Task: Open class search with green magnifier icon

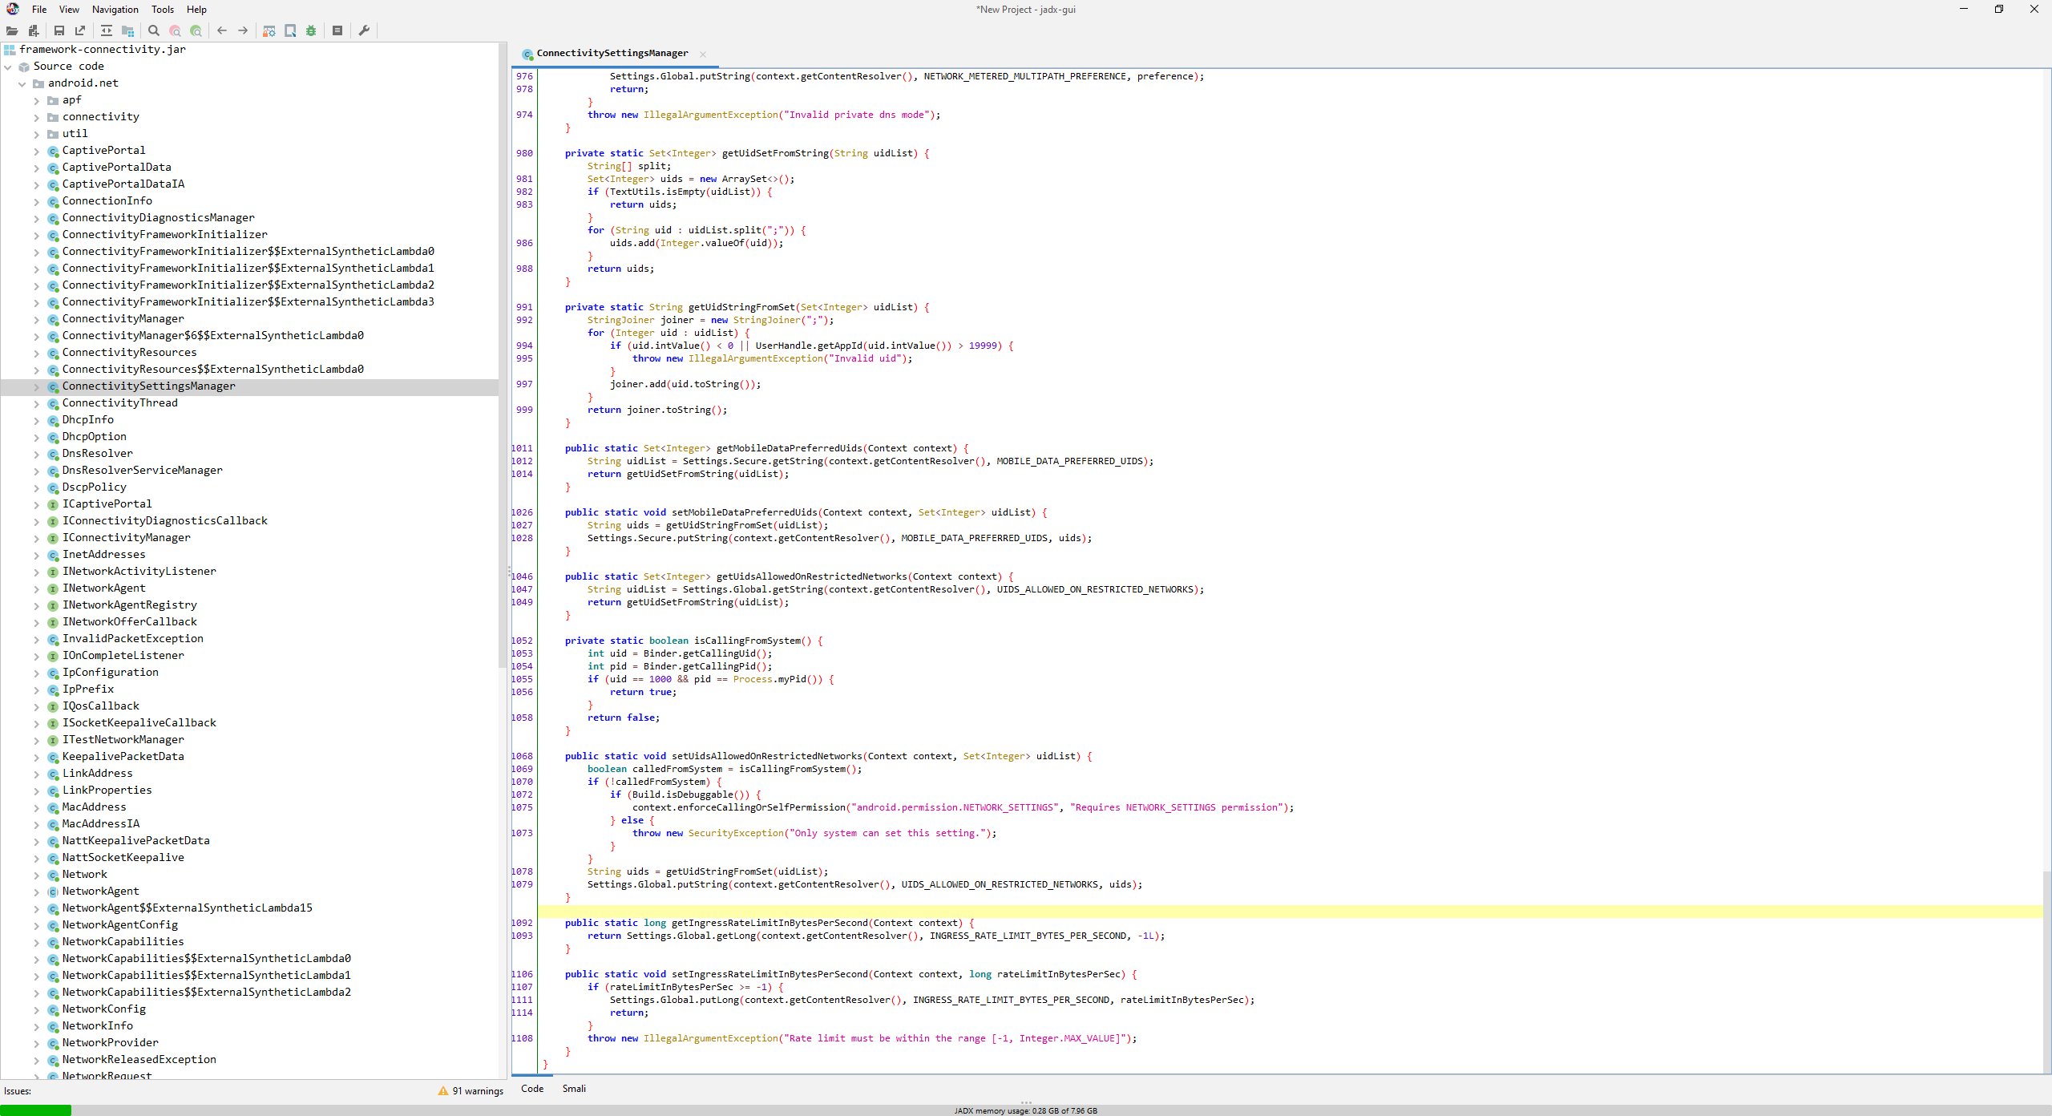Action: (x=196, y=30)
